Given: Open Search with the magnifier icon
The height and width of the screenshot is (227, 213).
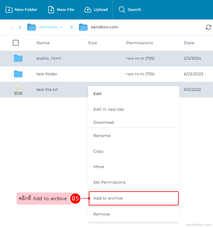Looking at the screenshot, I should coord(122,10).
